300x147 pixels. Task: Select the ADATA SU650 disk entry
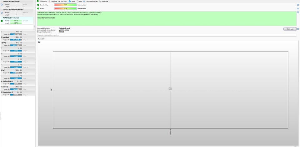(17, 21)
